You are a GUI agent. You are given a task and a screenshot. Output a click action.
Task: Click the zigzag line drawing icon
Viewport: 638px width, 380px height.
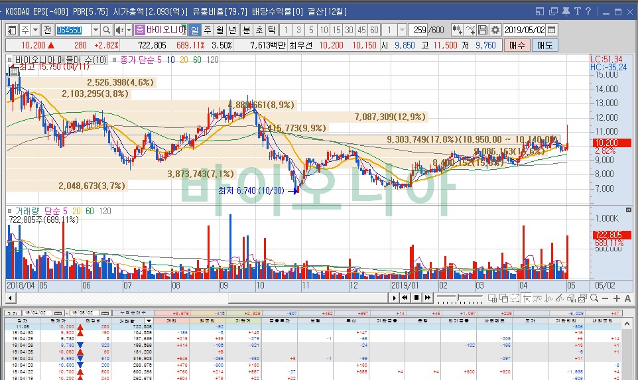[549, 298]
